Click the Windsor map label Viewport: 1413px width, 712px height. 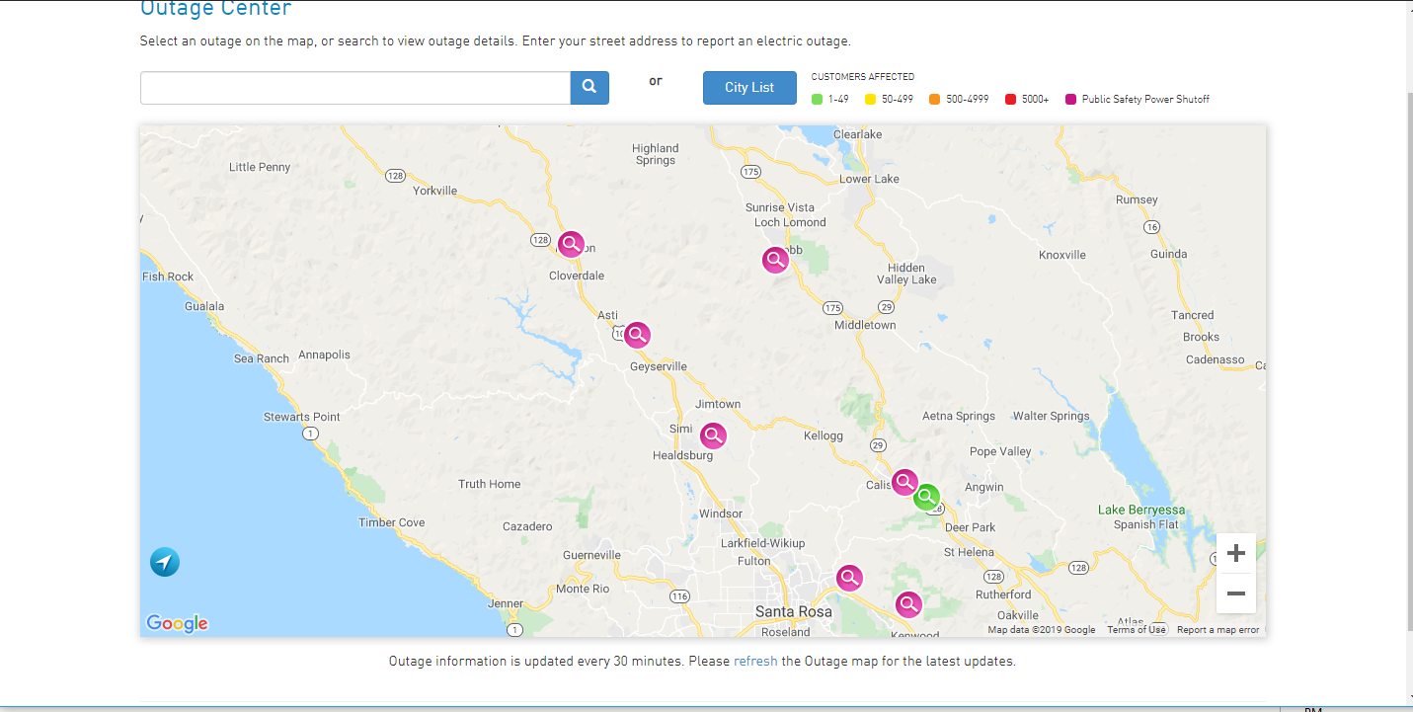tap(720, 514)
